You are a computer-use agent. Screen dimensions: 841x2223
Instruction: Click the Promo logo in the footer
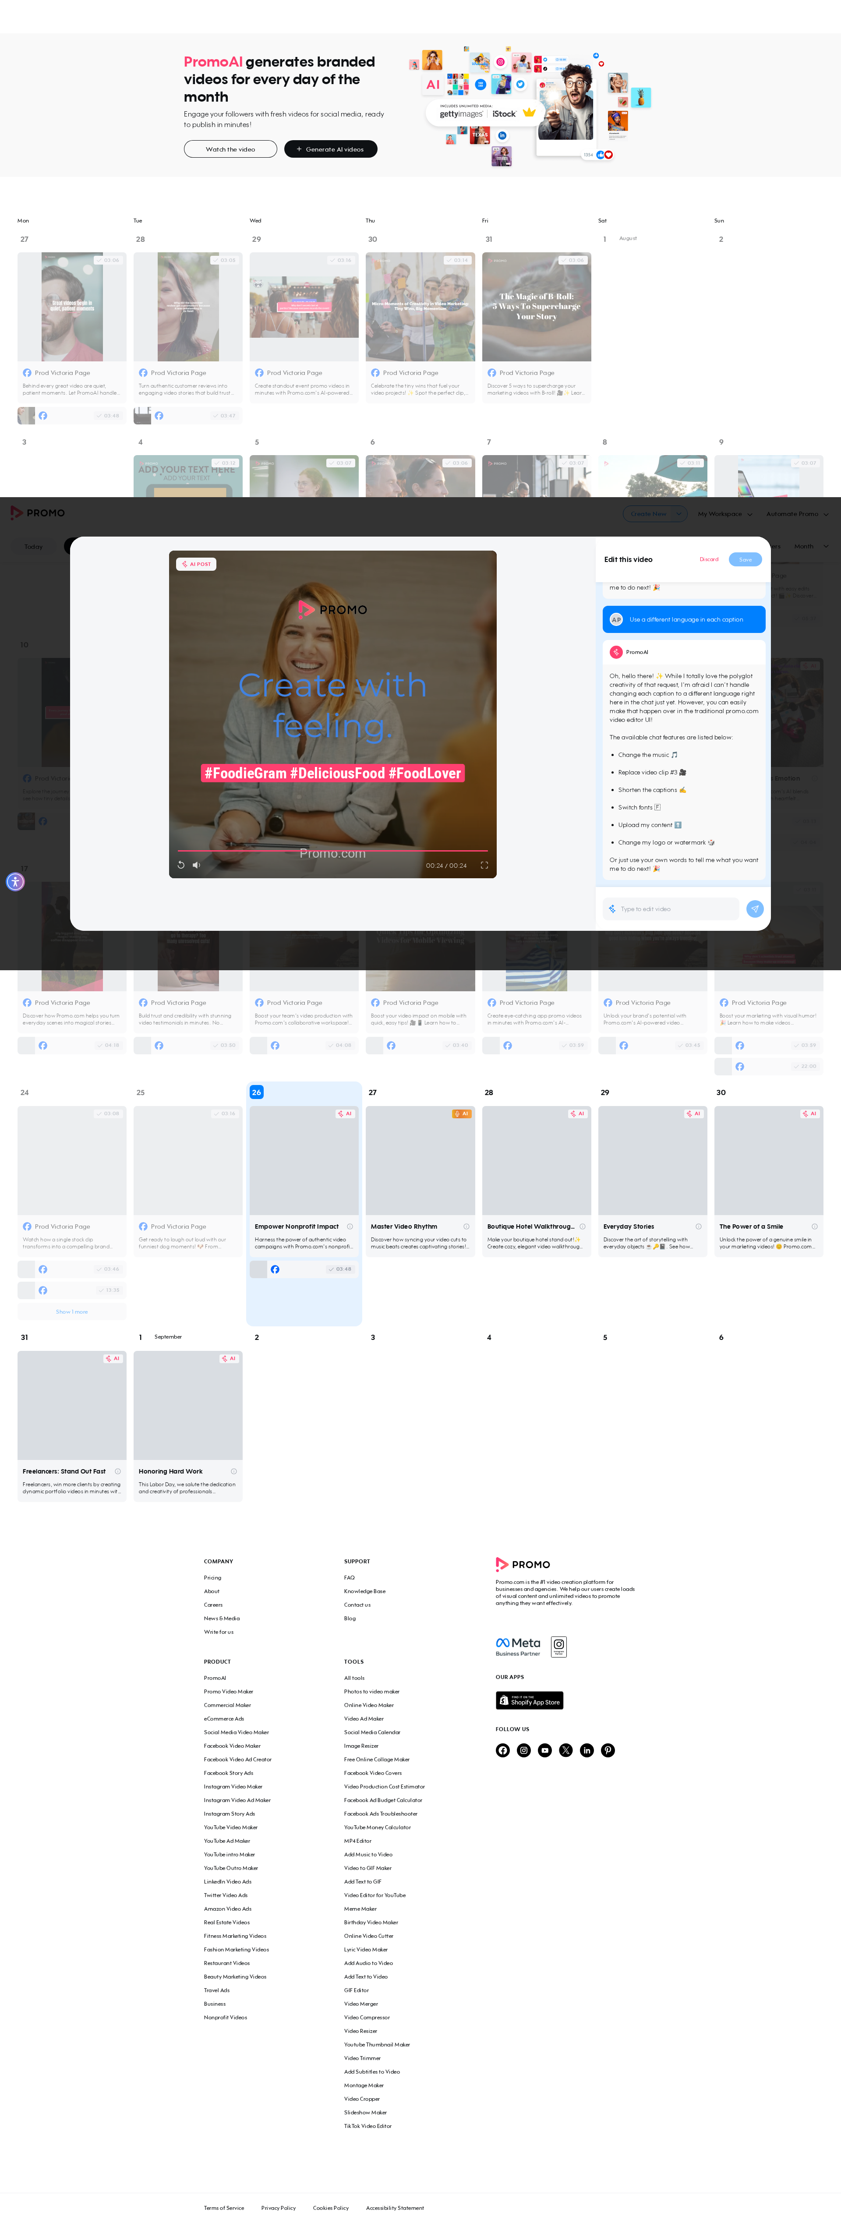coord(523,1564)
